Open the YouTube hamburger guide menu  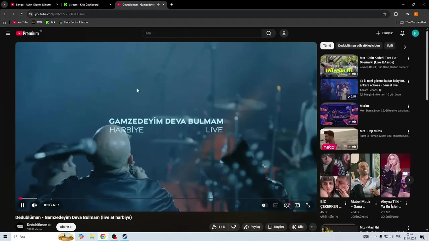coord(8,33)
